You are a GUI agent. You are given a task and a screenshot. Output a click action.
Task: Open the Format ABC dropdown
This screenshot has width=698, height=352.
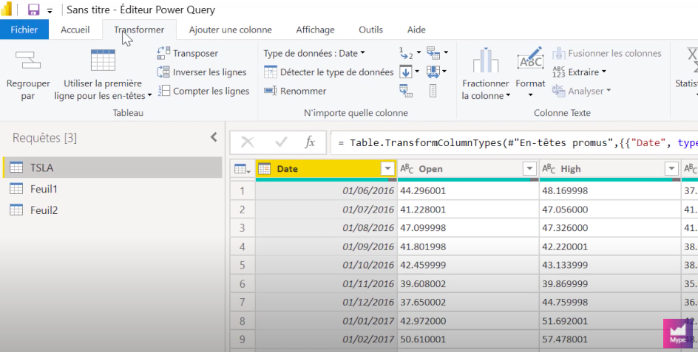coord(530,95)
